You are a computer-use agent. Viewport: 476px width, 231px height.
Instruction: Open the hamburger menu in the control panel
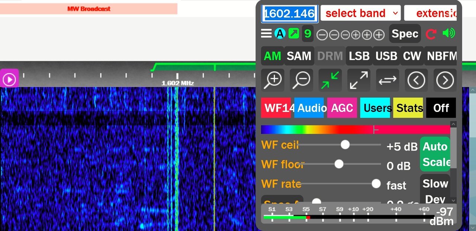[x=266, y=33]
